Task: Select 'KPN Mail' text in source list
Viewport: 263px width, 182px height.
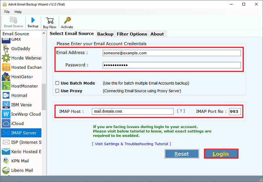Action: [x=20, y=161]
